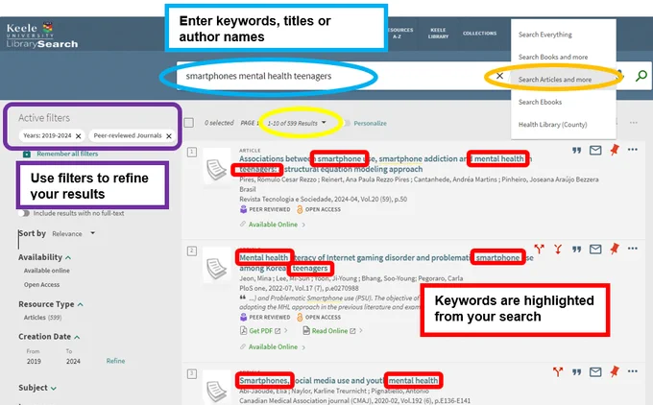The width and height of the screenshot is (653, 405).
Task: Email result 2 using the envelope icon
Action: (595, 249)
